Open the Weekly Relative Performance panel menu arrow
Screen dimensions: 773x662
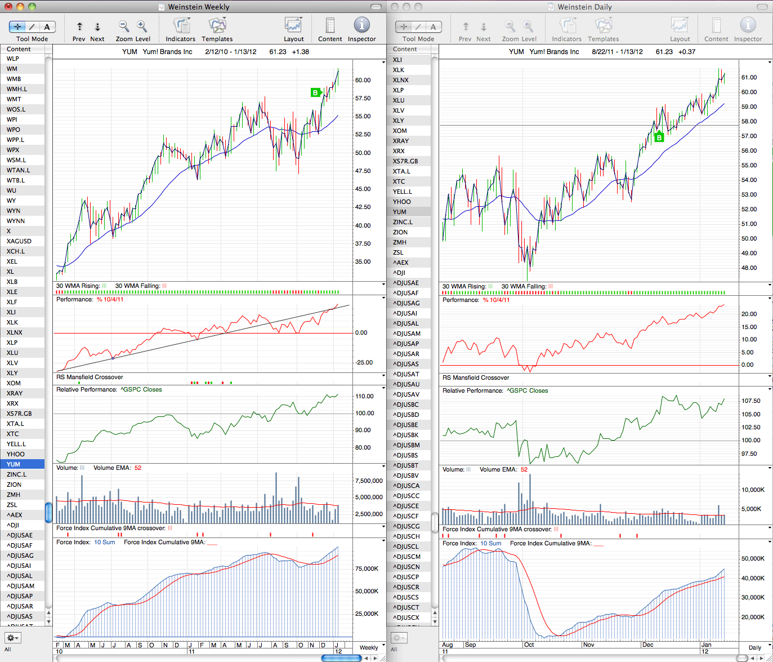(383, 388)
